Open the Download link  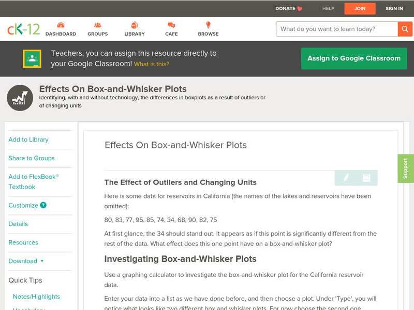[23, 261]
